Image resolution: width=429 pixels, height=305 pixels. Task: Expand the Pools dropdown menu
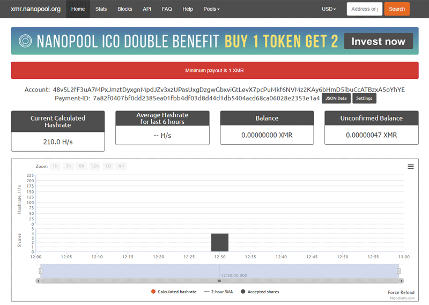pyautogui.click(x=211, y=9)
